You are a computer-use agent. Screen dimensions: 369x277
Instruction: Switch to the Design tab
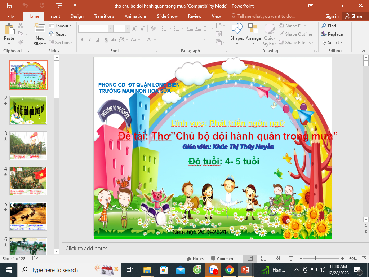coord(77,16)
